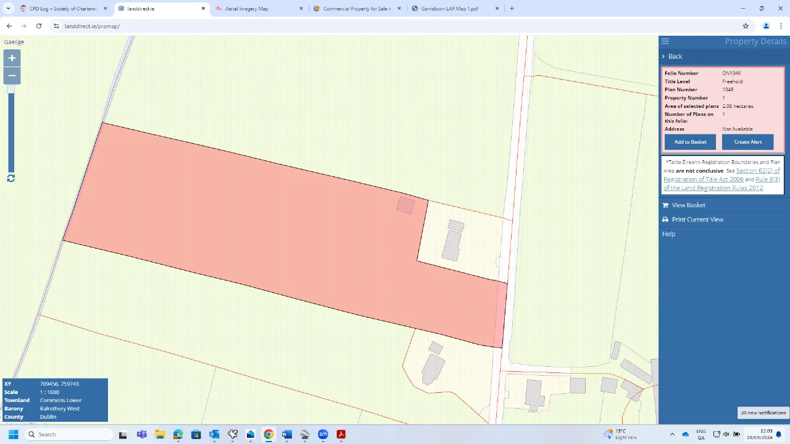Click the Add to Basket button
This screenshot has width=790, height=444.
tap(690, 142)
